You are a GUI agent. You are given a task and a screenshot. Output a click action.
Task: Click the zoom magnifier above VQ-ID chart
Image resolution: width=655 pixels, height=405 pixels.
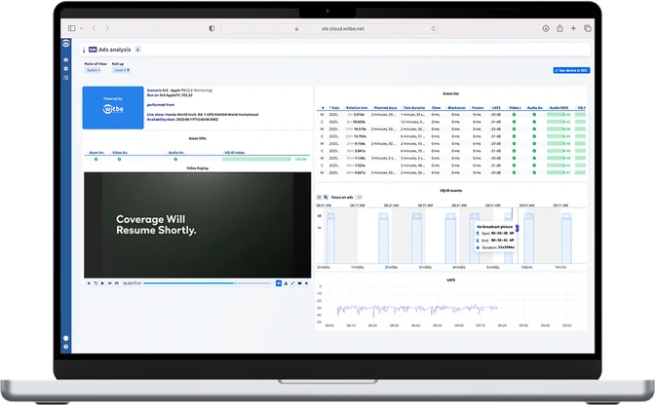pos(326,198)
